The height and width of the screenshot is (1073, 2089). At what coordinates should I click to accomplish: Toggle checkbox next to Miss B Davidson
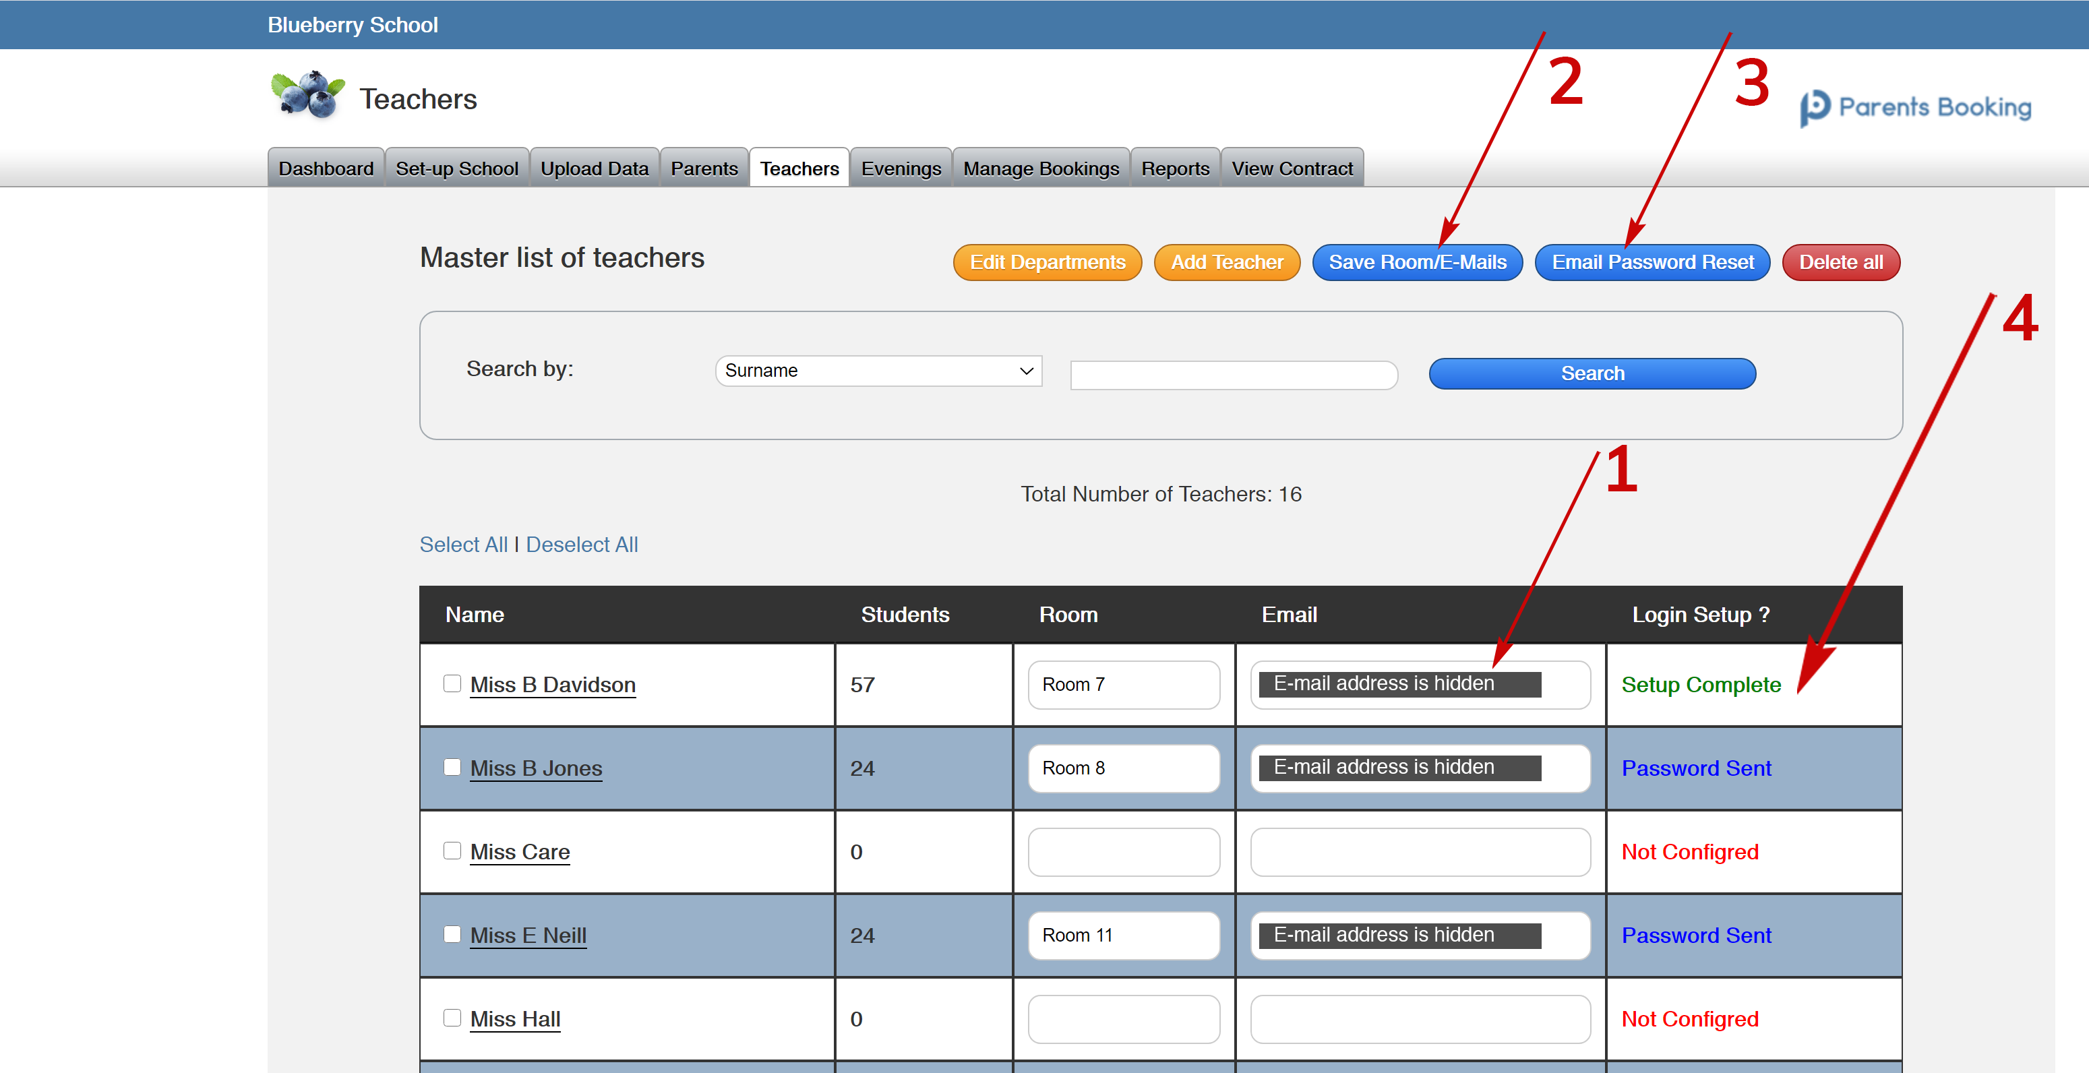click(452, 681)
